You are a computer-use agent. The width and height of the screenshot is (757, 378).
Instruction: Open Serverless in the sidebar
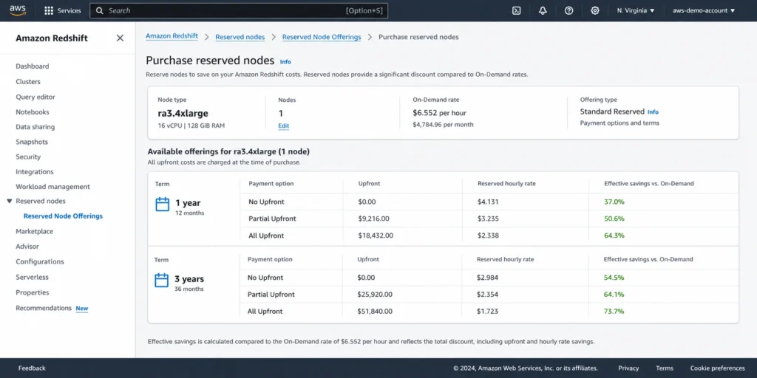click(x=32, y=278)
